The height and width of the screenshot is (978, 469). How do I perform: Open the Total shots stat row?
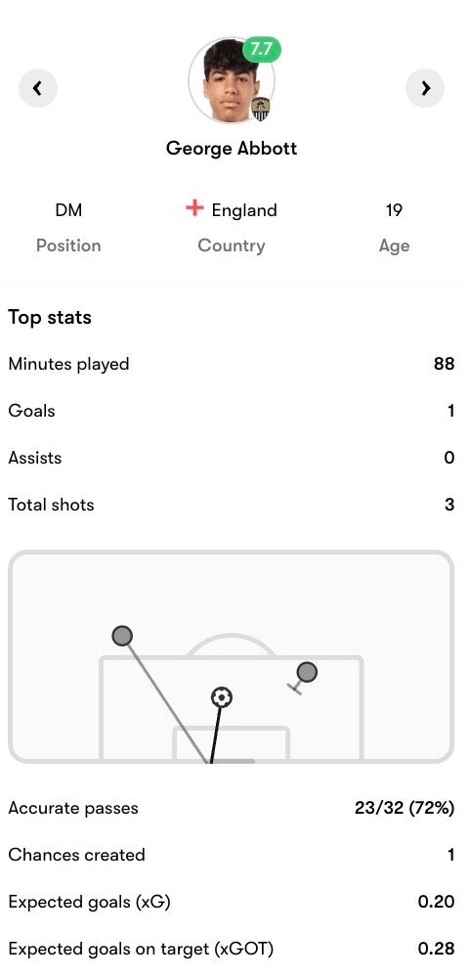[231, 505]
